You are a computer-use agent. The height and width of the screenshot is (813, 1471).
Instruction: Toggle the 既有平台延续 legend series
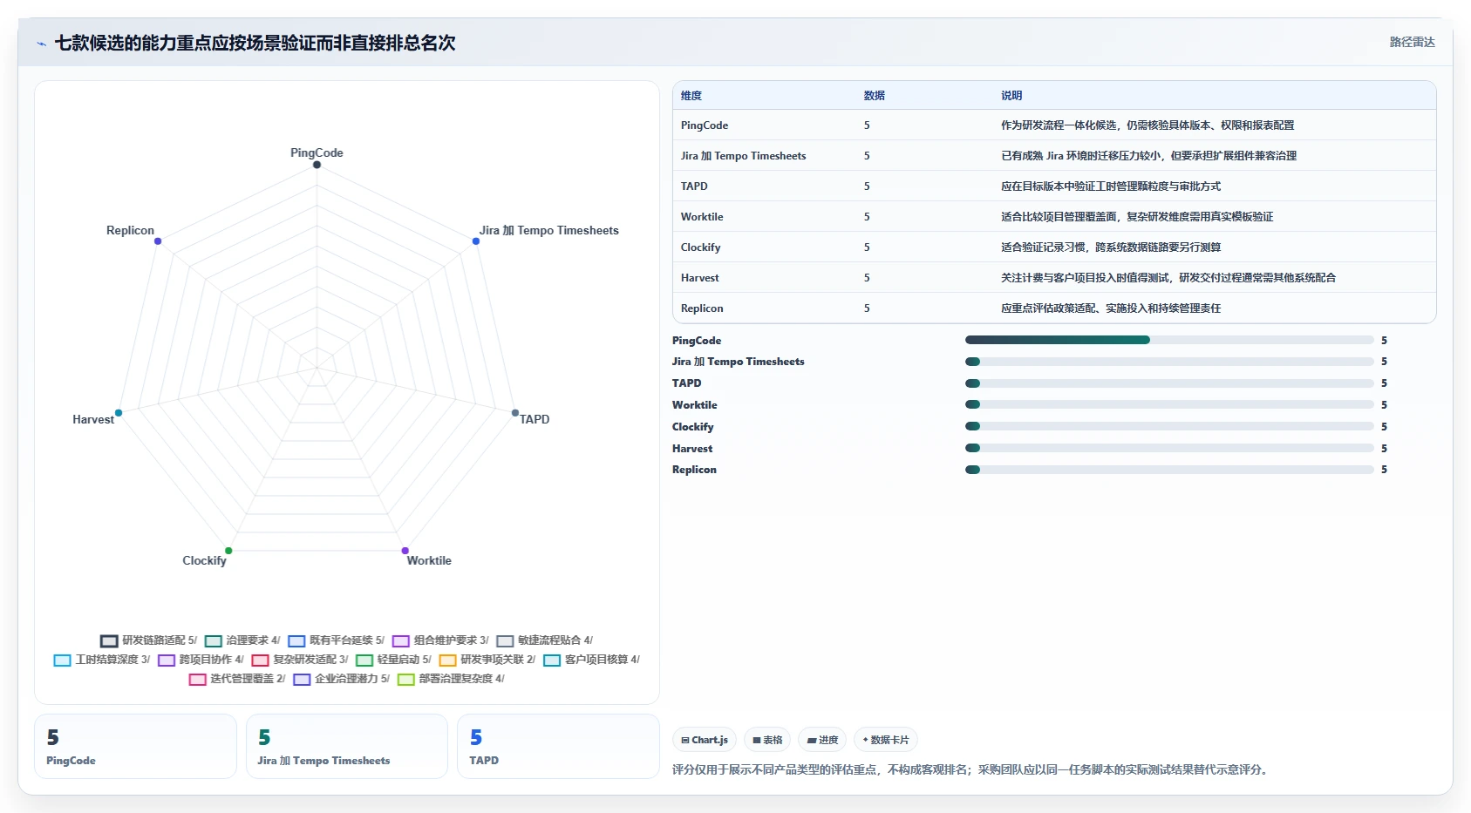click(336, 640)
